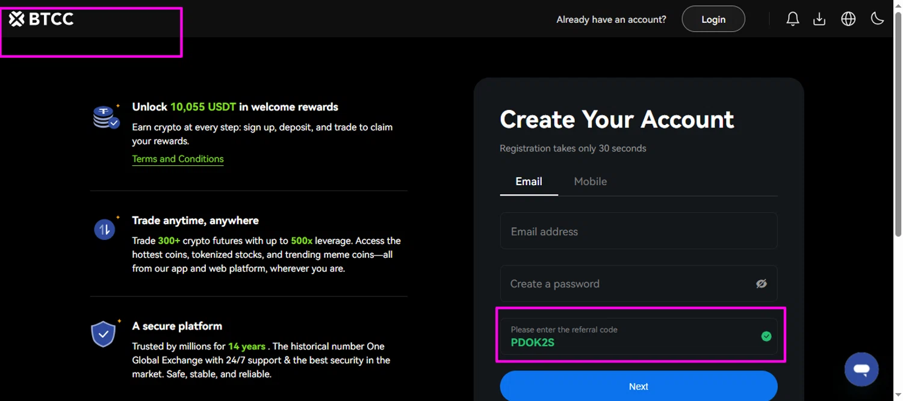The height and width of the screenshot is (401, 903).
Task: Click the trade arrows icon
Action: pyautogui.click(x=105, y=229)
